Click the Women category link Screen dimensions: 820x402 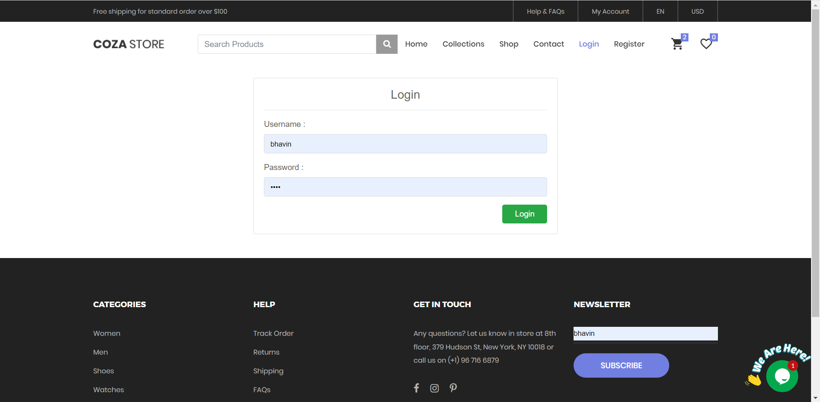pos(106,333)
